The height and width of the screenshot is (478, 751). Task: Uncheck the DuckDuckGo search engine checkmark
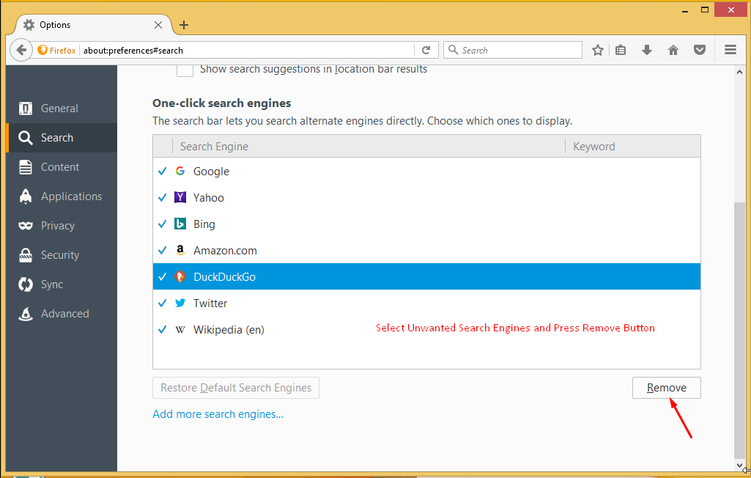(x=163, y=276)
